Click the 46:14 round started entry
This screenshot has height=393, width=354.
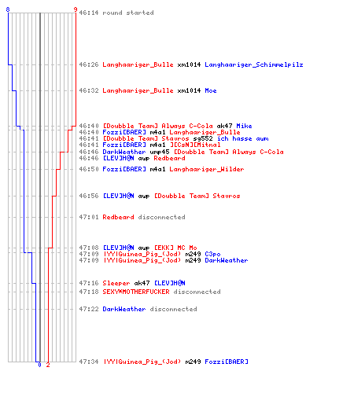click(116, 13)
